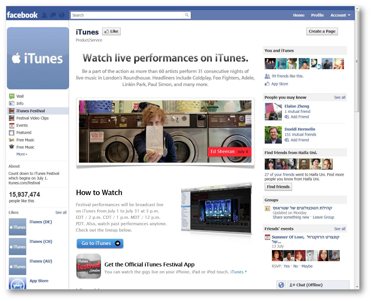Viewport: 371px width, 301px height.
Task: Open the Account dropdown menu
Action: click(340, 15)
